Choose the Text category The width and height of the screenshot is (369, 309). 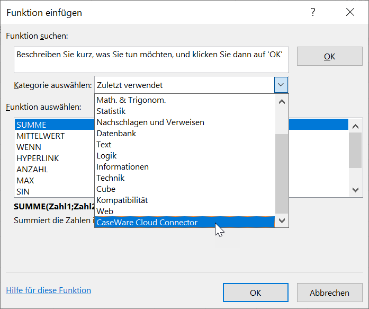(x=184, y=144)
